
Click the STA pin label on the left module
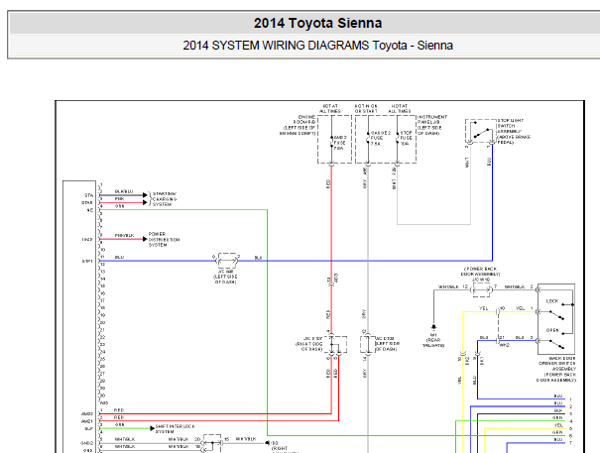[89, 195]
